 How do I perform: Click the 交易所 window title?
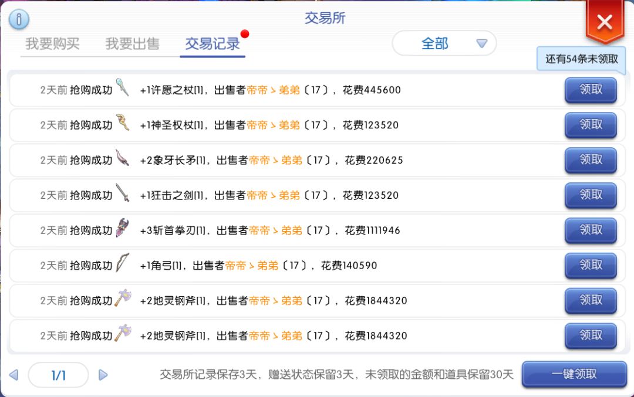325,18
